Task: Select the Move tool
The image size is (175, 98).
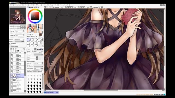Action: tap(28, 36)
